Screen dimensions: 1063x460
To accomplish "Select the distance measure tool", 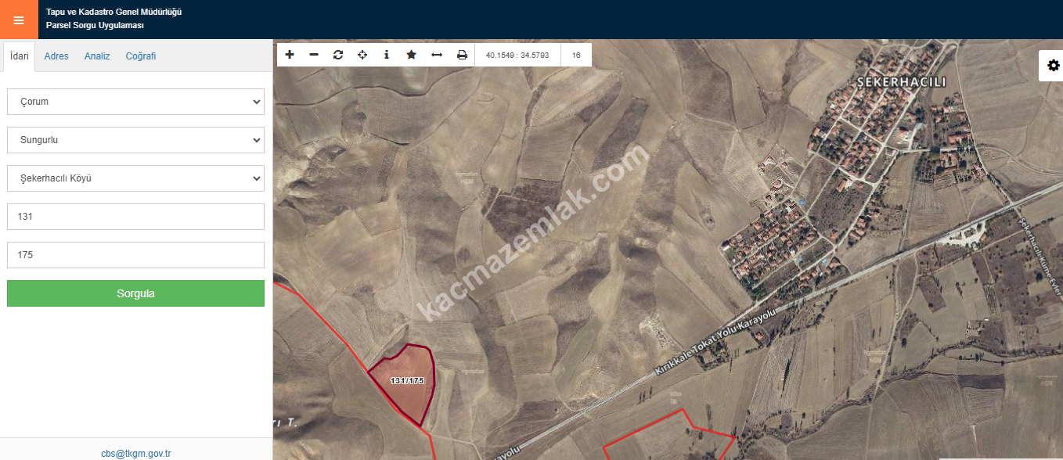I will point(437,55).
